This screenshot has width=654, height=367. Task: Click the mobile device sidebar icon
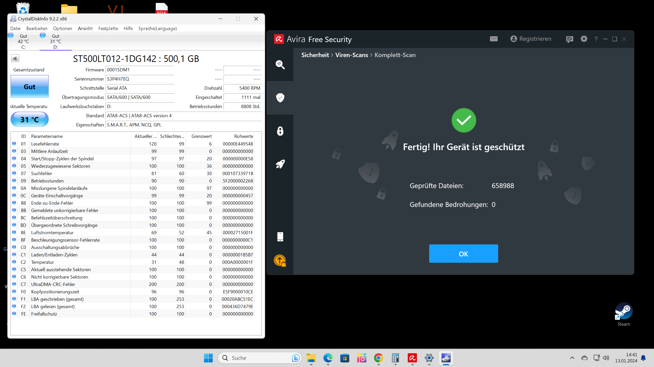[x=280, y=237]
